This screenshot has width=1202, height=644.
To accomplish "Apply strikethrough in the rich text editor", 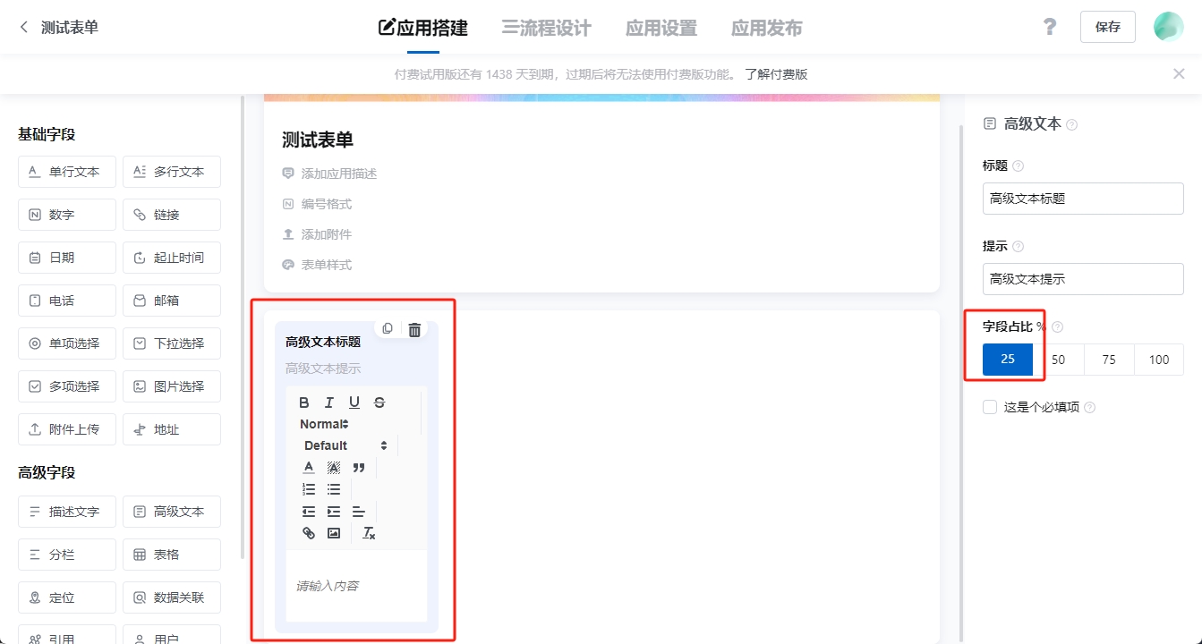I will pyautogui.click(x=379, y=402).
